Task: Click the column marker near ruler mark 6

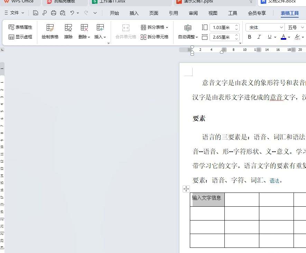Action: tap(224, 50)
